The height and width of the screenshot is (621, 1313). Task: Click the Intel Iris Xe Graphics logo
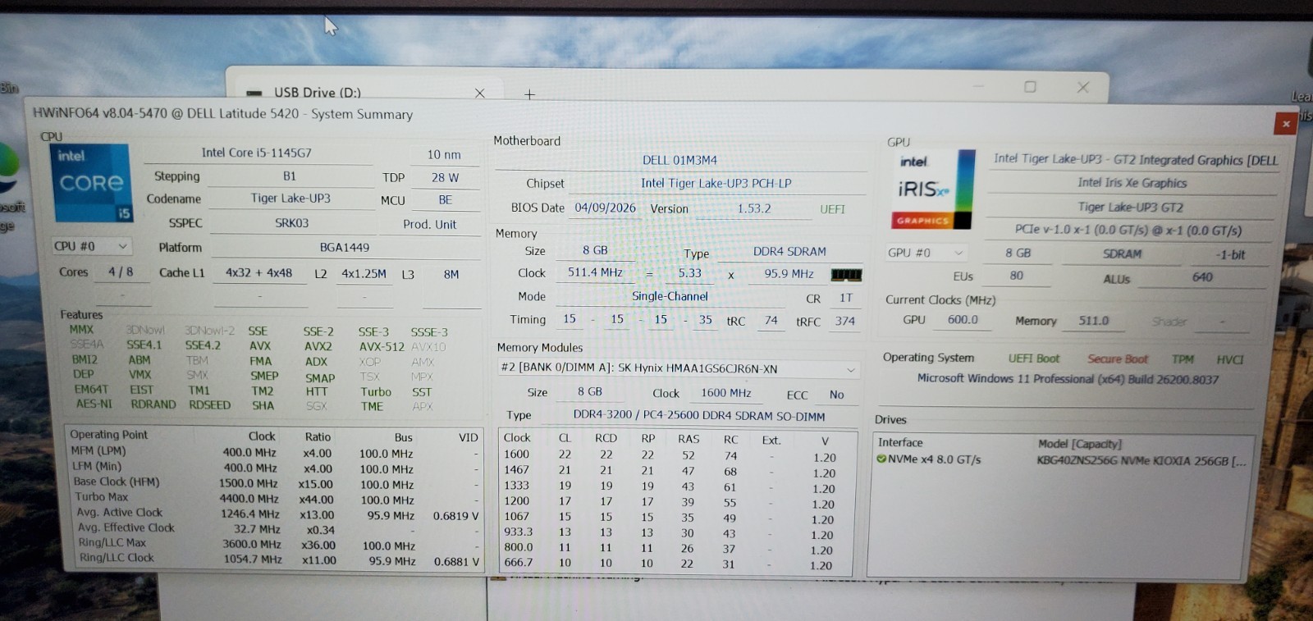pos(933,189)
